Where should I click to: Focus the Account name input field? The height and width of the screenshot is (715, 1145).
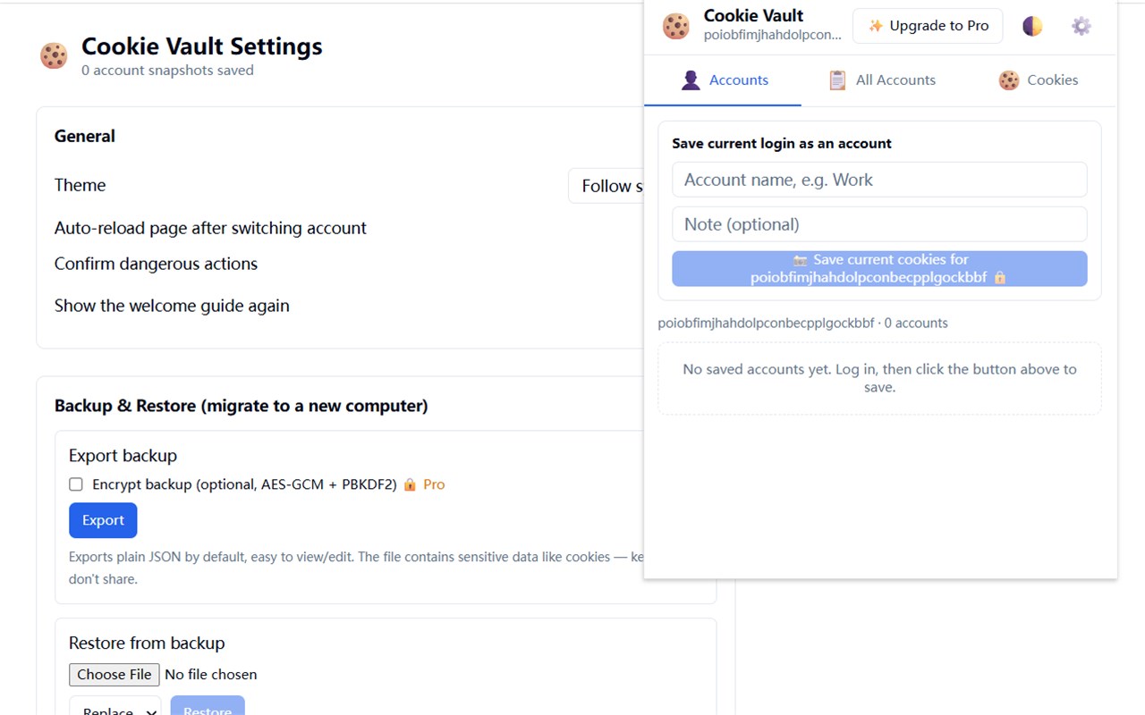coord(879,180)
